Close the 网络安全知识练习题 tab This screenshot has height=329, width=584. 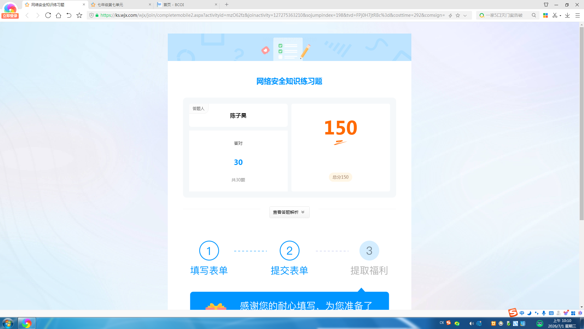click(x=84, y=5)
